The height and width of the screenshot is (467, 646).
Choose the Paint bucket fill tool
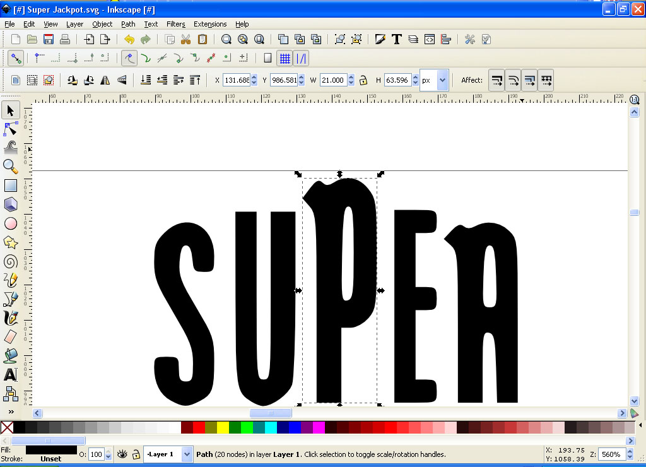[11, 355]
